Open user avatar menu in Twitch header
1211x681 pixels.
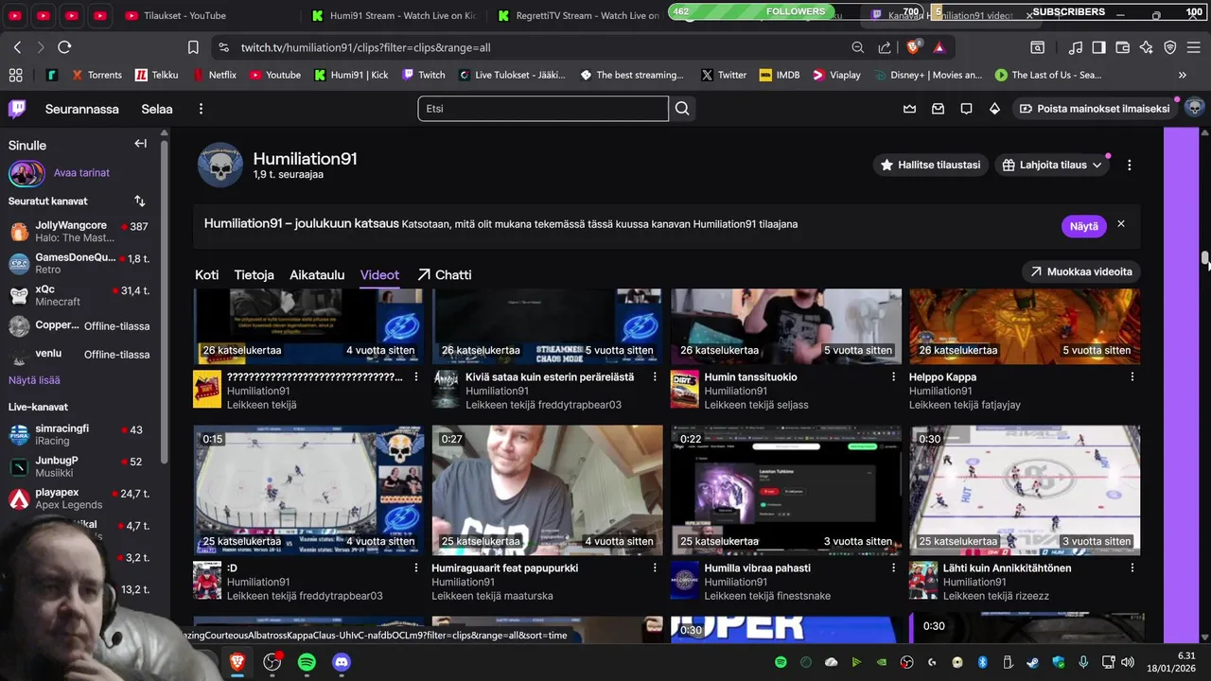(x=1194, y=108)
